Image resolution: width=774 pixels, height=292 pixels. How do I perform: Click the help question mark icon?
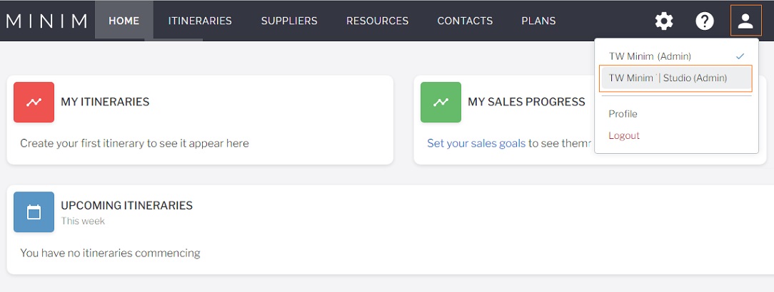tap(705, 21)
